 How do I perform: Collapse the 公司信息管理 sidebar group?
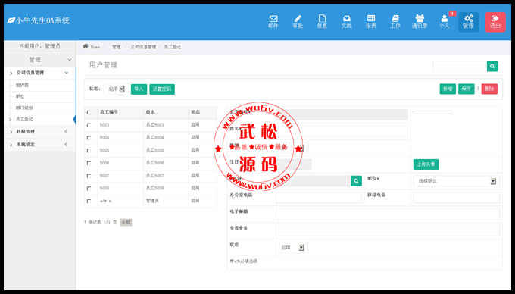pos(39,73)
